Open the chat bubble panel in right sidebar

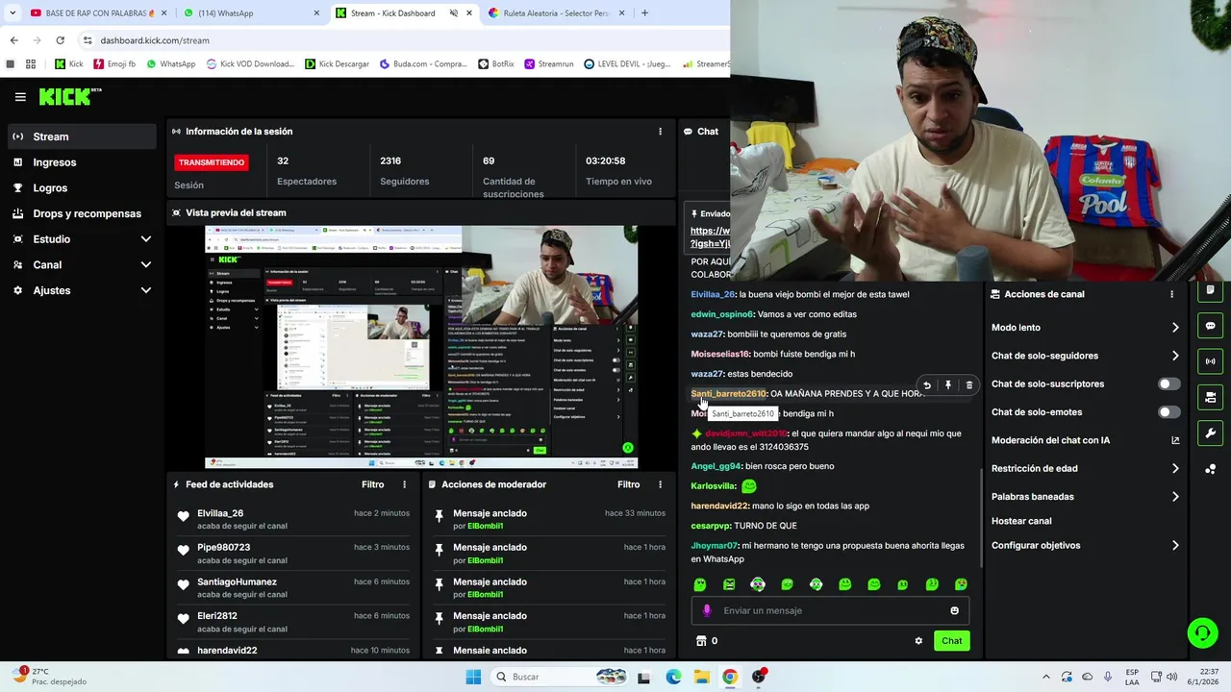pos(1210,326)
